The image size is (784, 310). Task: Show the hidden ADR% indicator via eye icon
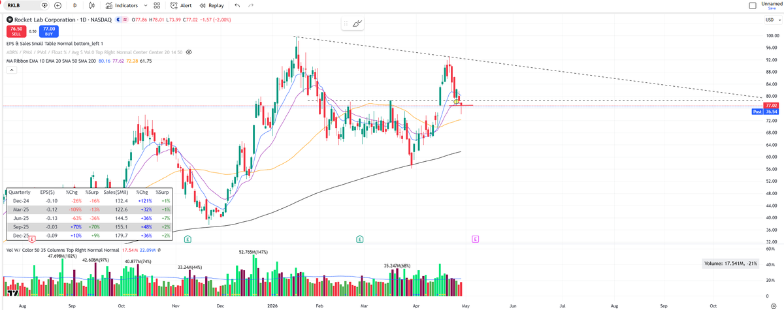click(189, 51)
